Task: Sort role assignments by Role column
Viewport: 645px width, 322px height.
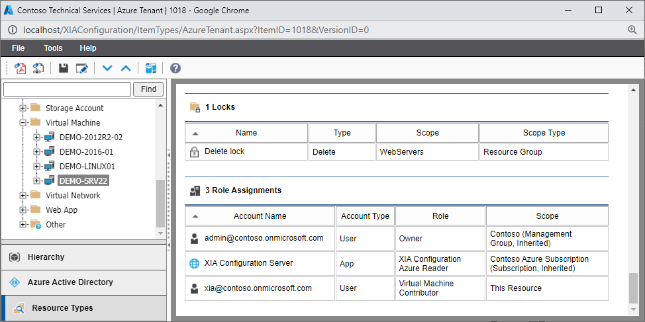Action: [440, 216]
